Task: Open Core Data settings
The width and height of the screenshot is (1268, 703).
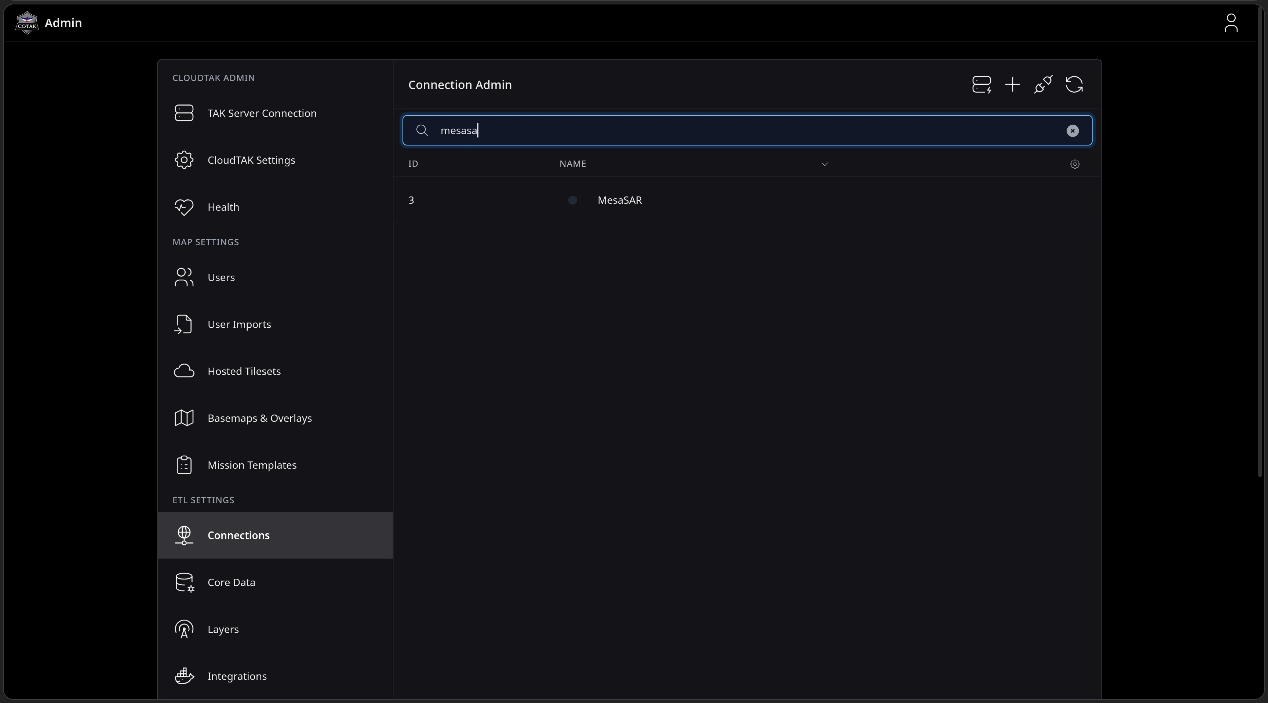Action: (275, 582)
